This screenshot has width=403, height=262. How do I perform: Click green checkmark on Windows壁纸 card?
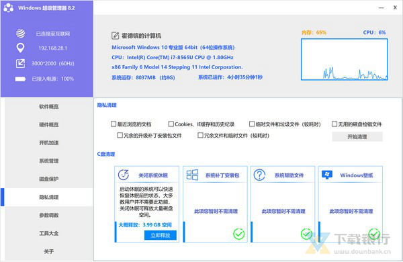374,234
